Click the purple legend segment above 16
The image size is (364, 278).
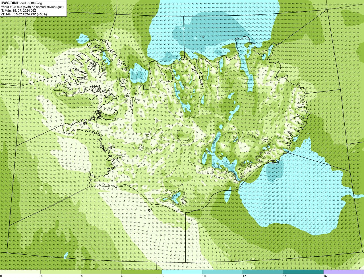[344, 272]
